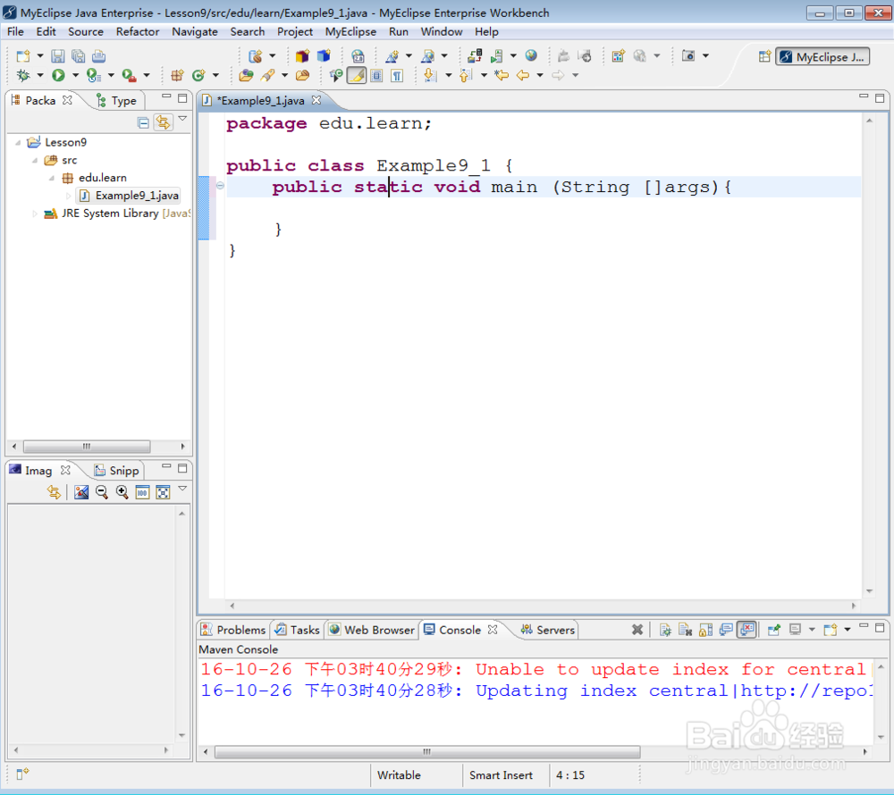Open the File menu
Screen dimensions: 894x795
[x=15, y=32]
